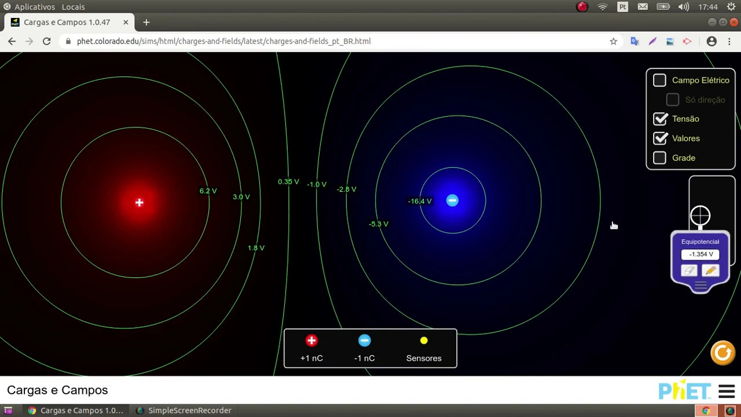Click the mail icon in the system tray
Image resolution: width=741 pixels, height=417 pixels.
[643, 7]
